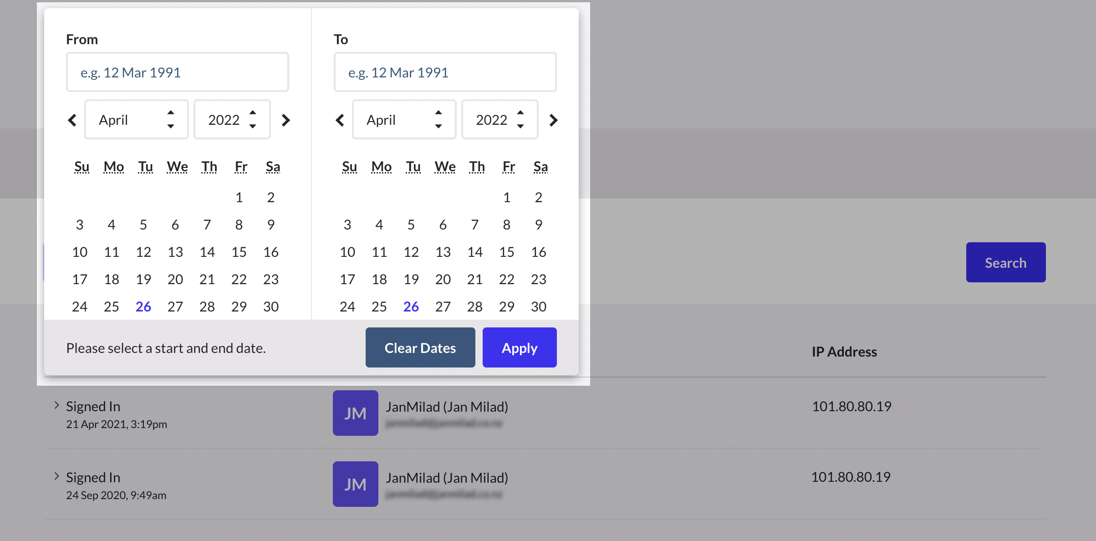Screen dimensions: 1096x541
Task: Click the Clear Dates button
Action: click(420, 347)
